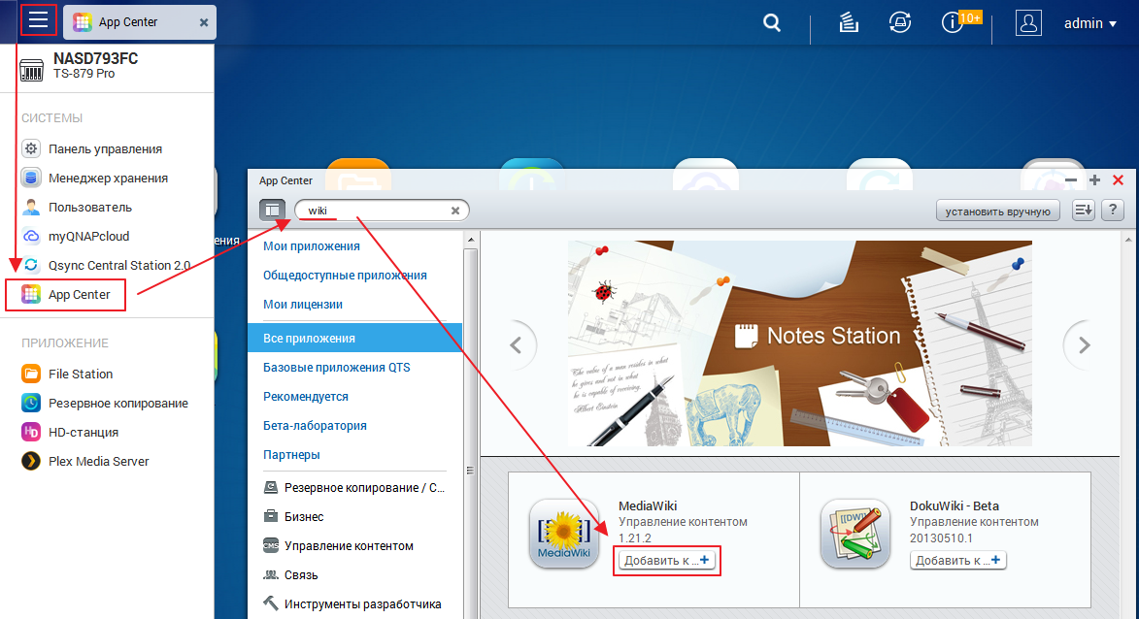Open the main hamburger menu

pos(39,20)
